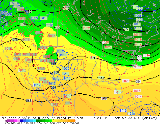
Task: Click the blue 1008 label above central 1010
Action: [66, 68]
